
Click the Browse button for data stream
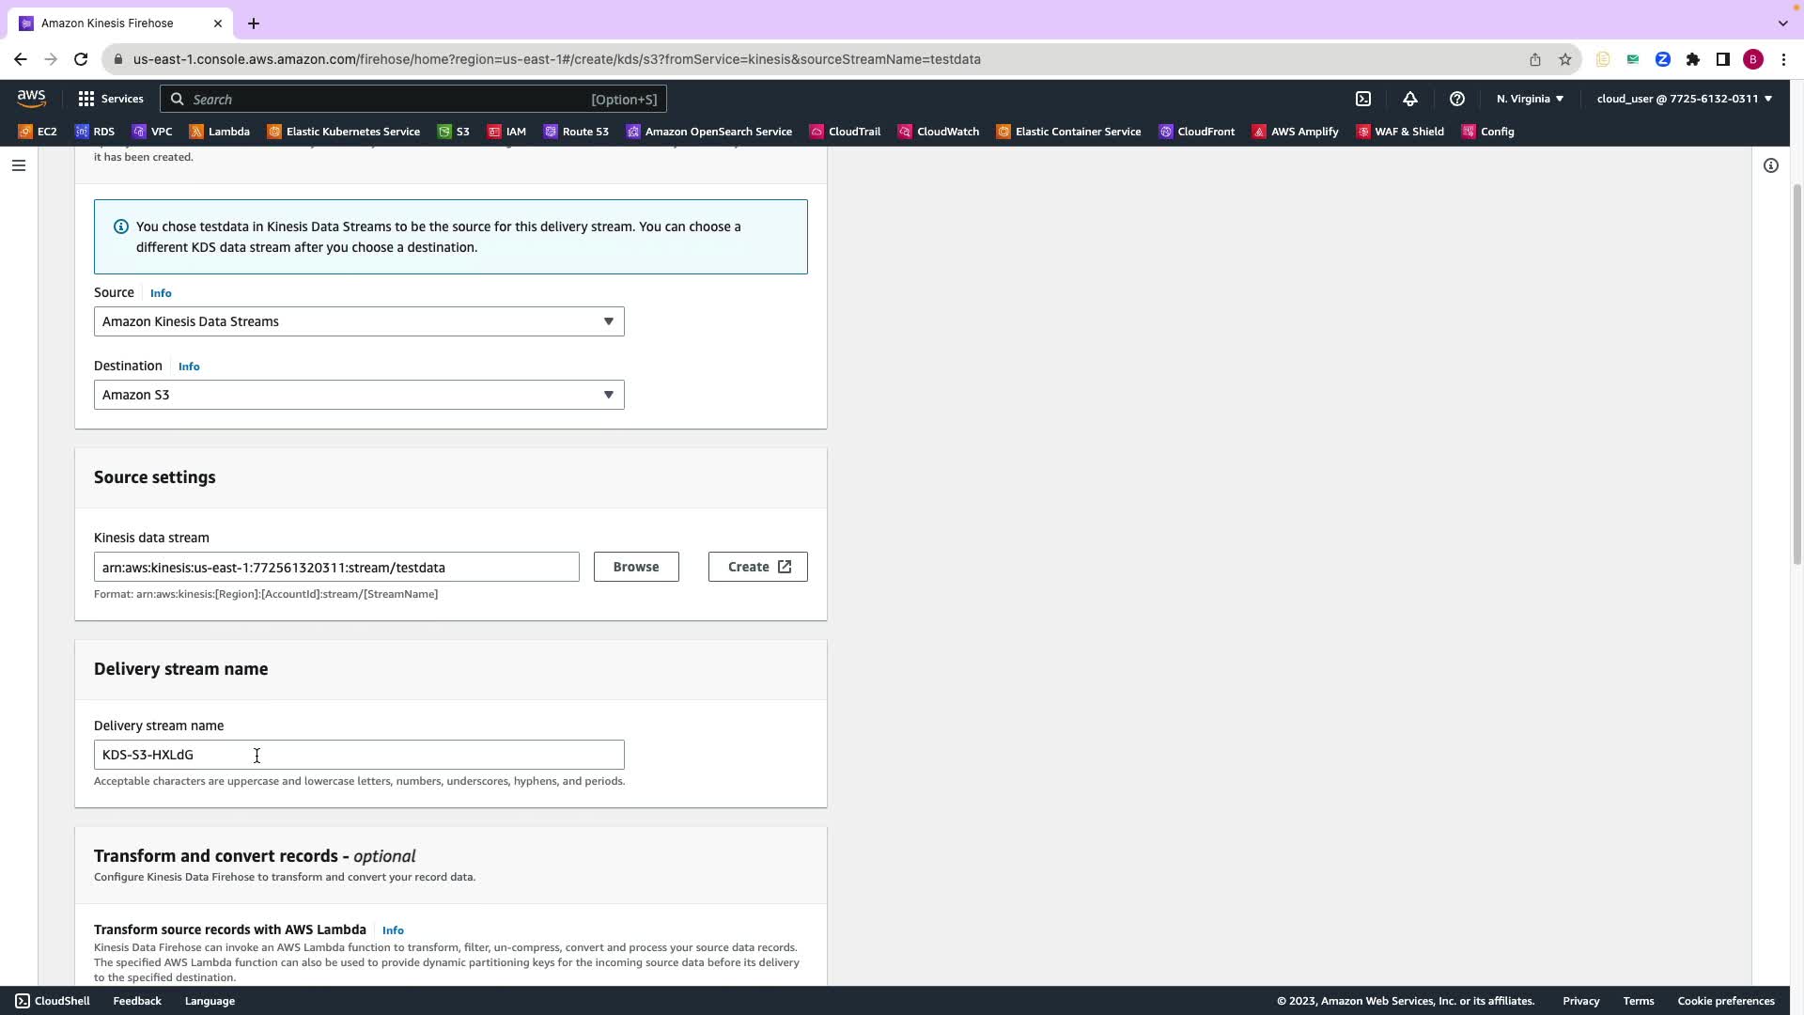(x=635, y=567)
